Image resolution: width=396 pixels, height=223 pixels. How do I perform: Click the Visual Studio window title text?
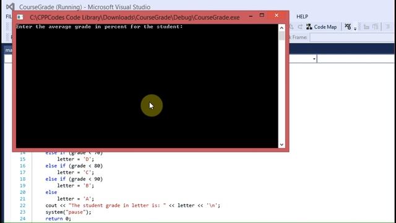coord(85,7)
